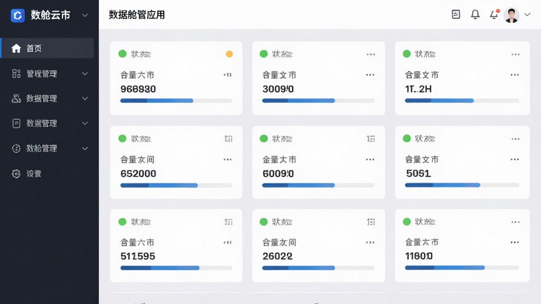Expand the 数舱管理 submenu chevron

point(85,148)
